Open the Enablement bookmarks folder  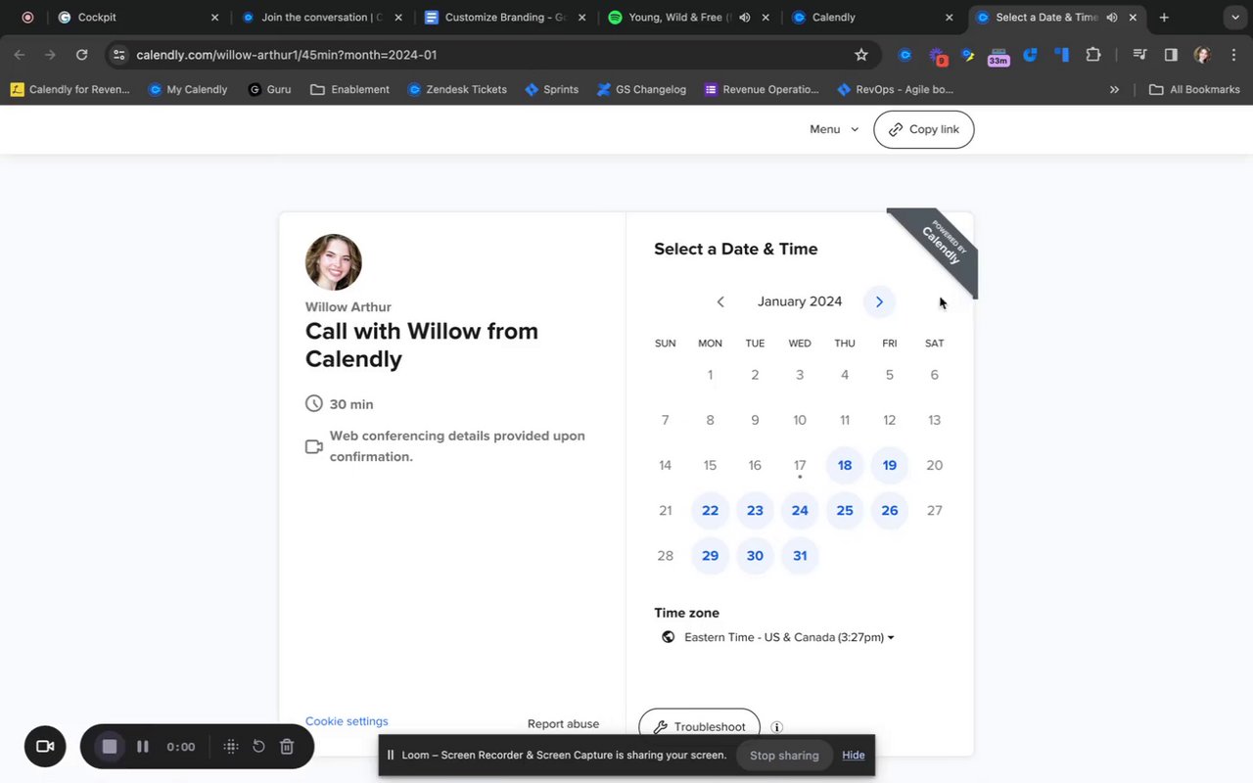(x=350, y=89)
